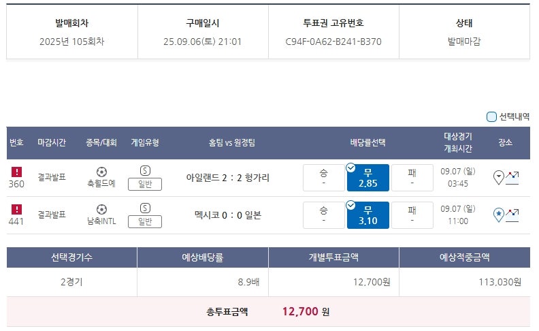Screen dimensions: 539x331
Task: Expand the location pin dropdown for match 360
Action: (499, 178)
